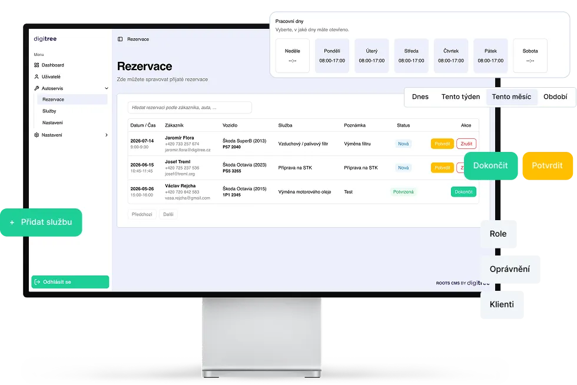Viewport: 577px width, 385px height.
Task: Click Zrušit for Jaromír Flora reservation
Action: click(x=466, y=144)
